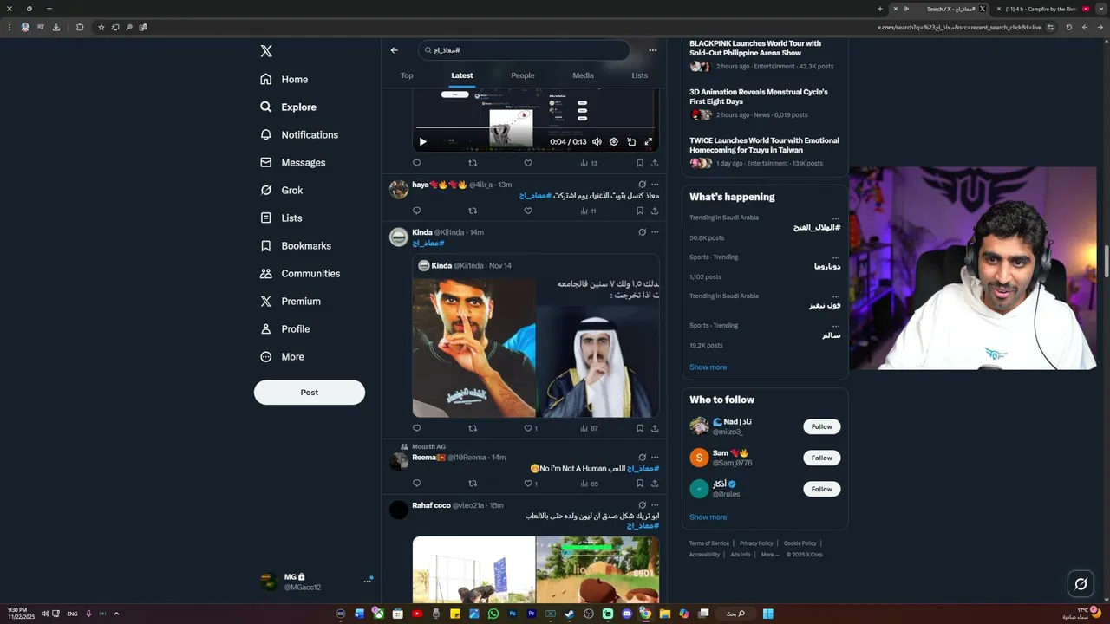Viewport: 1110px width, 624px height.
Task: Open video settings gear
Action: 614,141
